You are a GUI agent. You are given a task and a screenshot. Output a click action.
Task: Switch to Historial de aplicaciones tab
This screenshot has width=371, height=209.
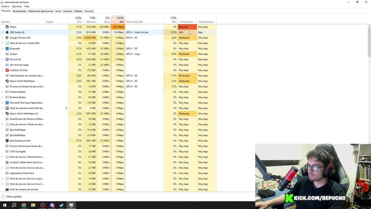41,11
